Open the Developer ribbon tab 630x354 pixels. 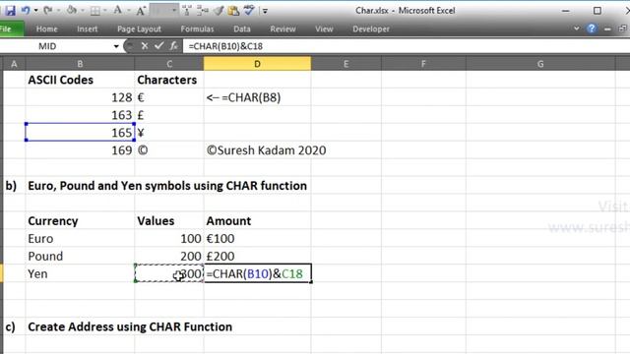[x=371, y=29]
